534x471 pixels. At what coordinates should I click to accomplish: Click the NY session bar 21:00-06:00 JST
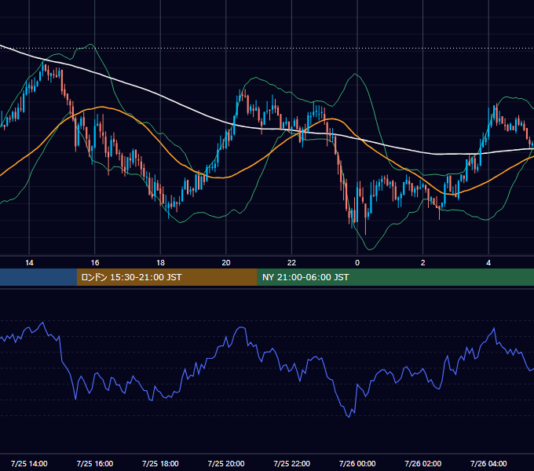[395, 277]
